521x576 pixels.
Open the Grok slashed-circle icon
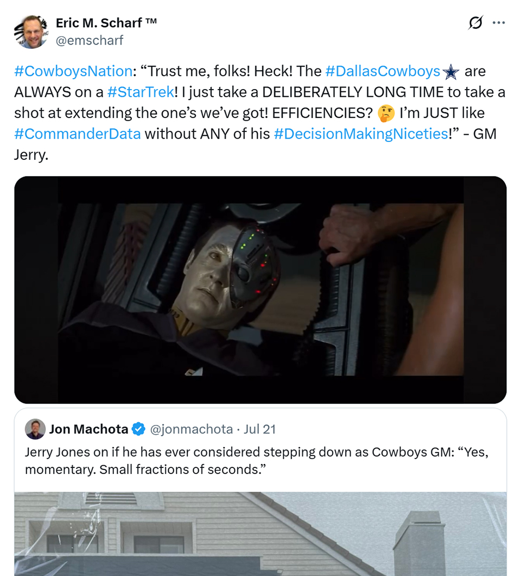475,23
